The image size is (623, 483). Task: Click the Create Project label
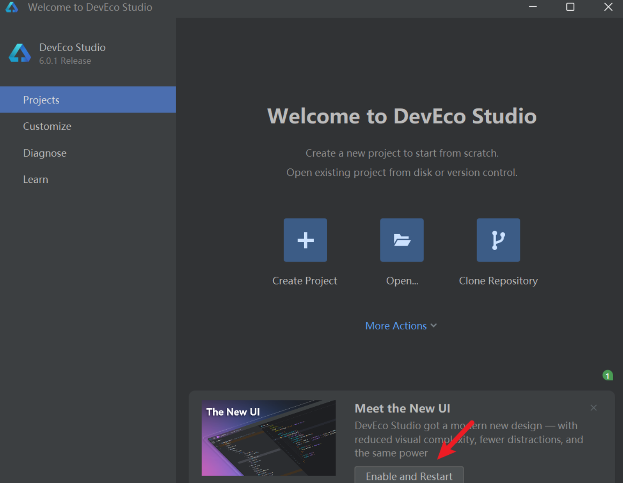click(305, 281)
